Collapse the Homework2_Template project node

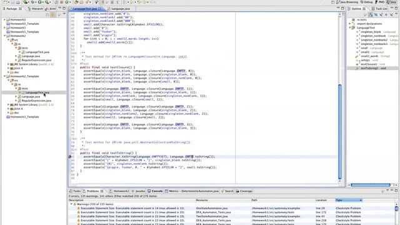click(x=4, y=76)
